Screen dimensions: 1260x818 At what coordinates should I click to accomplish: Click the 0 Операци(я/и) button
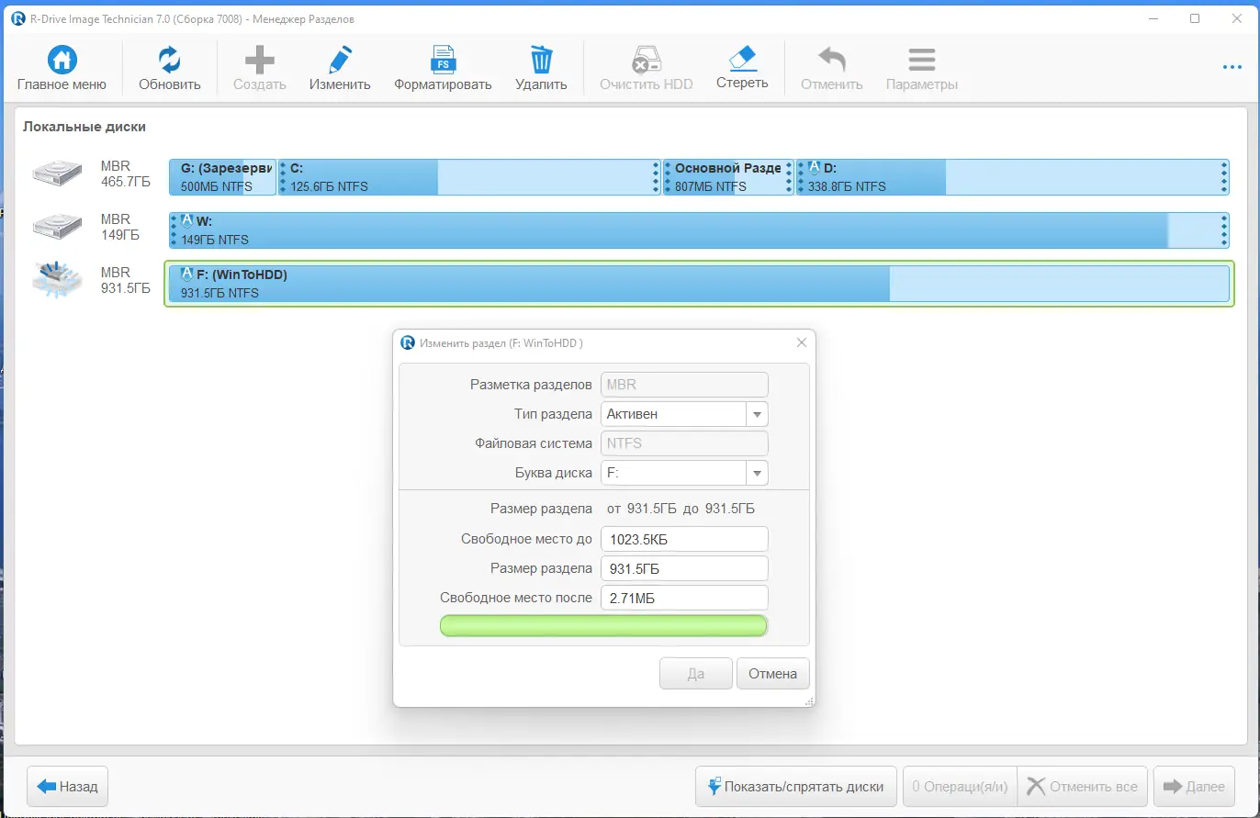pyautogui.click(x=960, y=786)
